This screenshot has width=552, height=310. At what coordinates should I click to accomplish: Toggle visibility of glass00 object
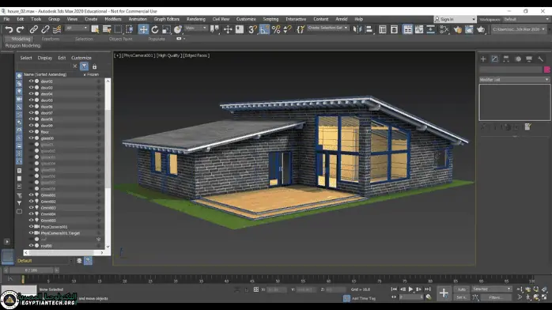tap(31, 138)
